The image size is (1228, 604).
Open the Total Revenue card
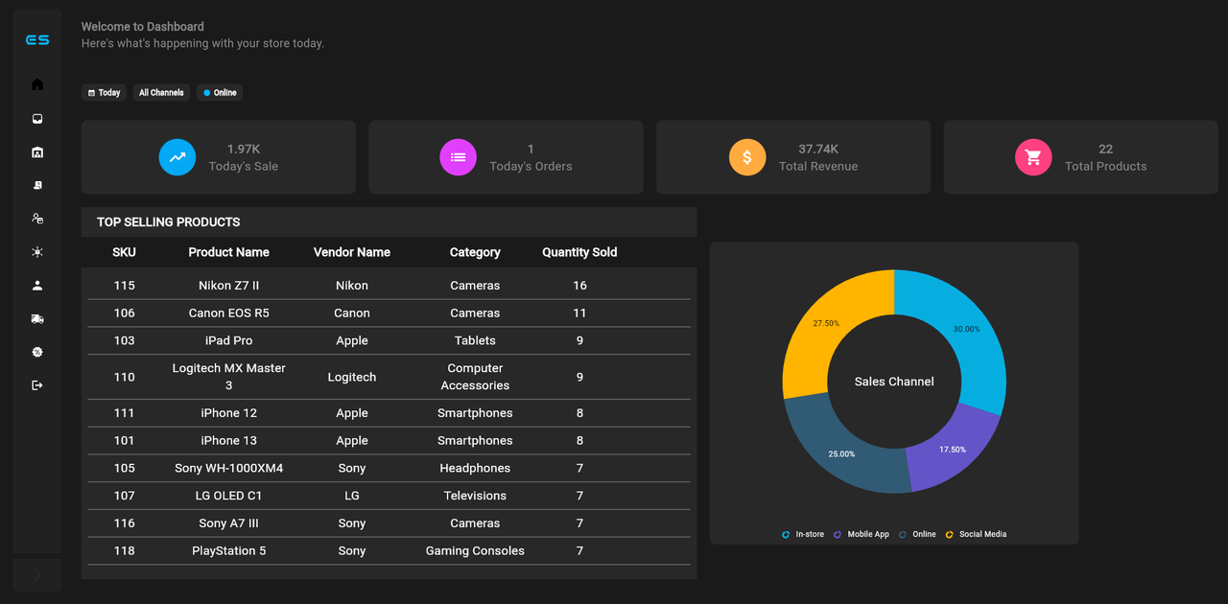793,156
